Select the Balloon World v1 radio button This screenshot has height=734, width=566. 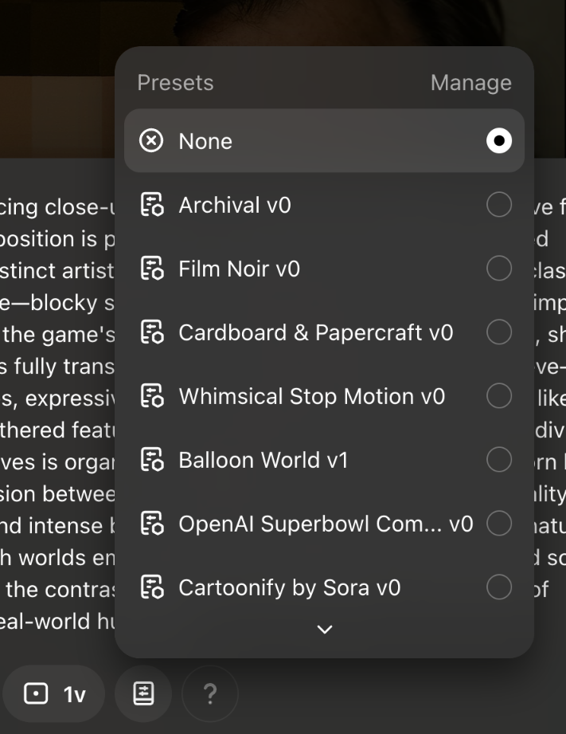tap(500, 460)
